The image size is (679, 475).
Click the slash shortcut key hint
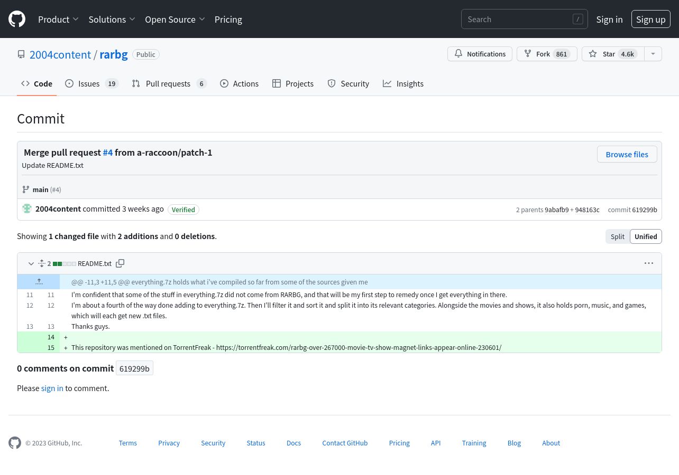coord(577,19)
